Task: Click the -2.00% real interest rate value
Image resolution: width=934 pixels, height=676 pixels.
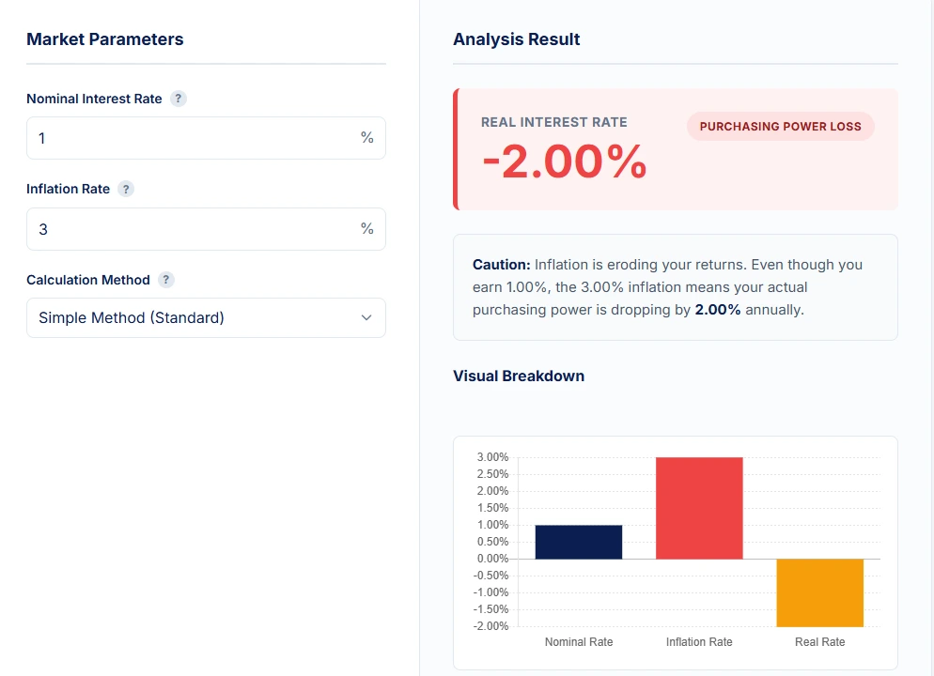Action: pos(564,161)
